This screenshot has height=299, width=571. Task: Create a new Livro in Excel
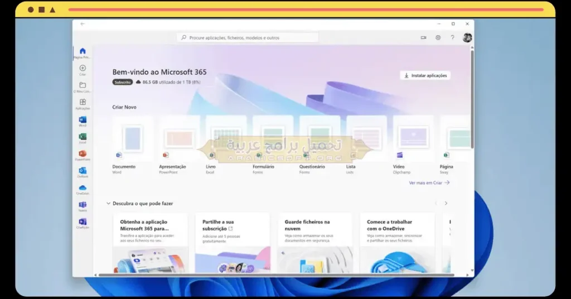click(226, 145)
